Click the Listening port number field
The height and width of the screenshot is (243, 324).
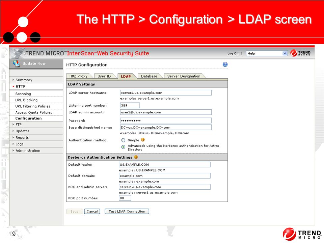pyautogui.click(x=130, y=105)
